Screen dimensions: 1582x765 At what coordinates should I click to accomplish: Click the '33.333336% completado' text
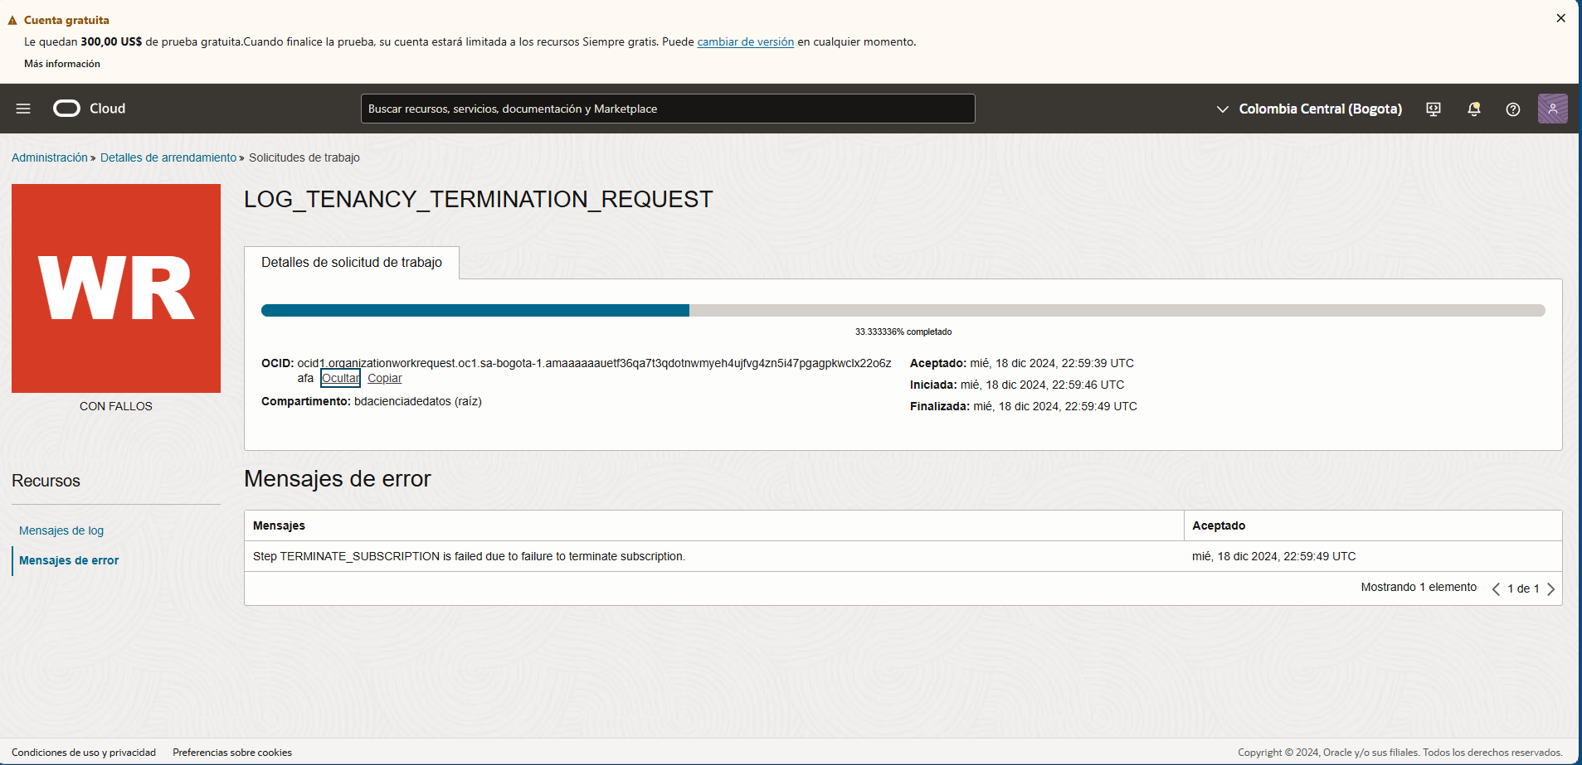903,332
